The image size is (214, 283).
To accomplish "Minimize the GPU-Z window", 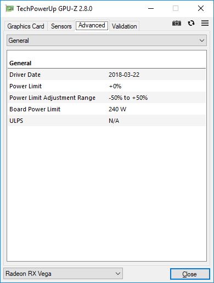I will (x=151, y=8).
